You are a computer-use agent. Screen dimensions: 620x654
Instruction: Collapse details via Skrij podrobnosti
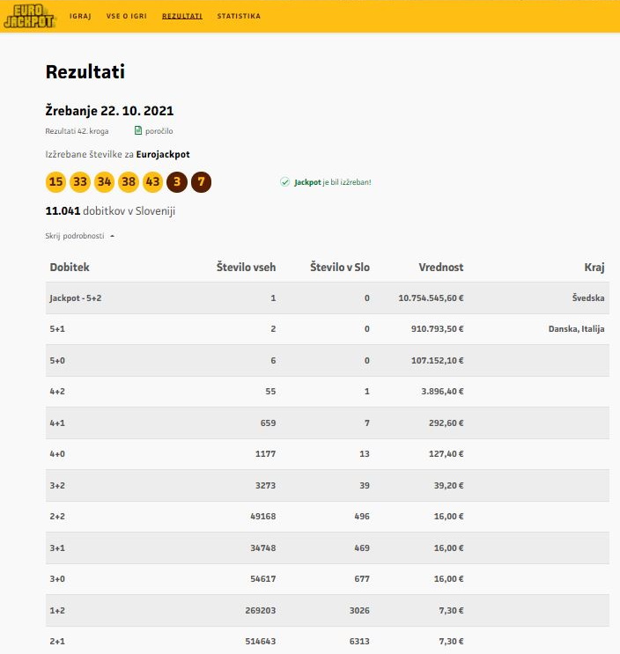tap(79, 236)
